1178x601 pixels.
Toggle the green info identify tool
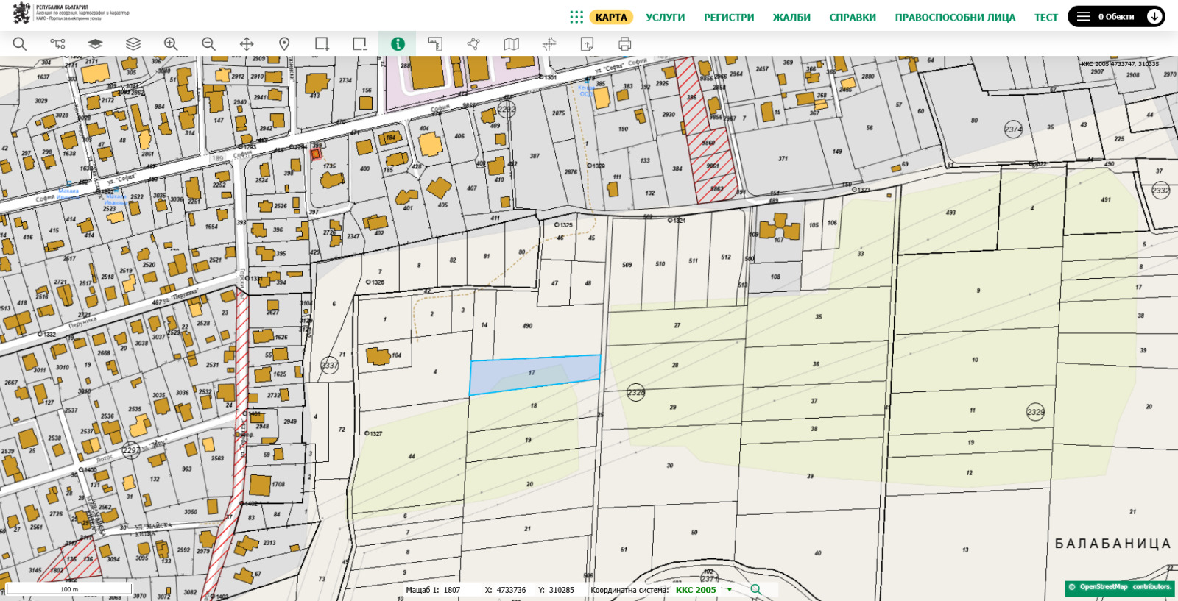(398, 44)
